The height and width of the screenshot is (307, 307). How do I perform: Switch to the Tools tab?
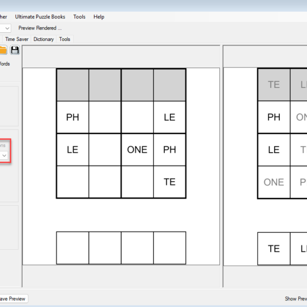click(64, 39)
